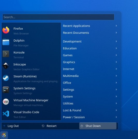The width and height of the screenshot is (138, 139).
Task: Click the 'Text Editor' description under VS Code
Action: click(20, 117)
